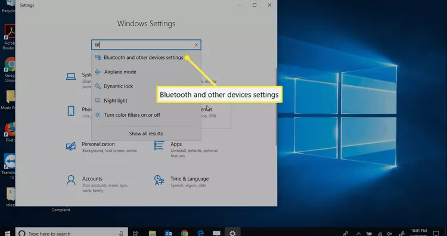The image size is (447, 236).
Task: Click the Settings window vertical scrollbar
Action: click(276, 107)
